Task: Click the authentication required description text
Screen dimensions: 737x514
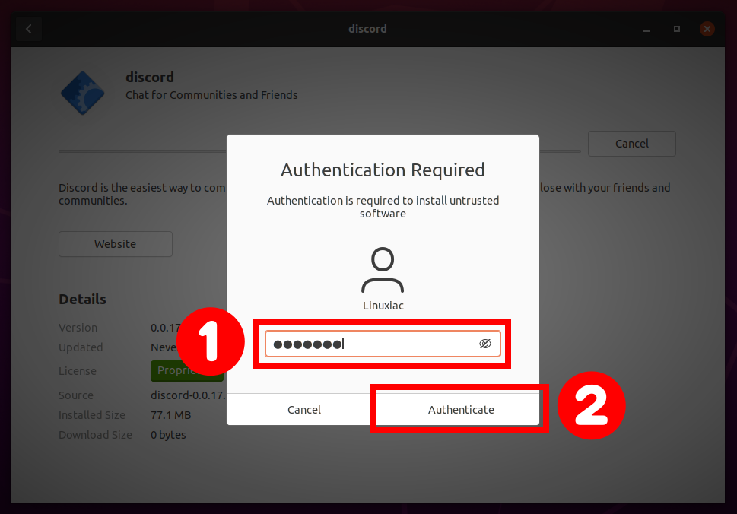Action: pos(383,208)
